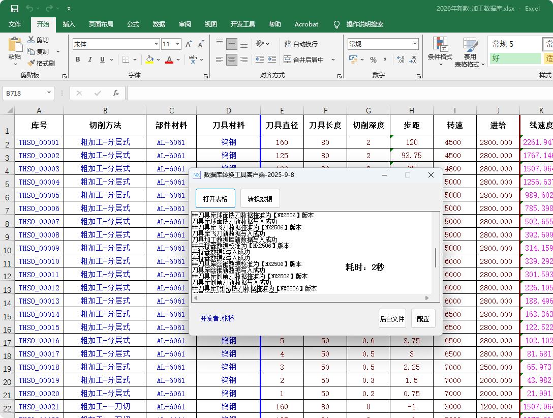553x418 pixels.
Task: Toggle Italic formatting
Action: (x=90, y=59)
